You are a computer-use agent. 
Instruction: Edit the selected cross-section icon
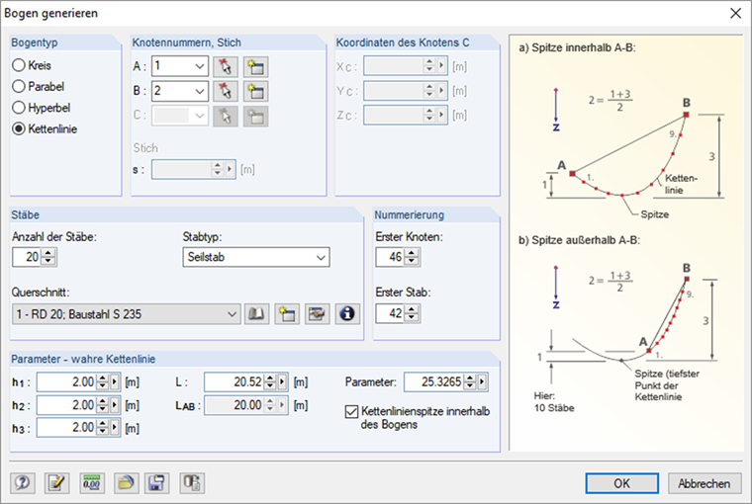click(x=317, y=314)
